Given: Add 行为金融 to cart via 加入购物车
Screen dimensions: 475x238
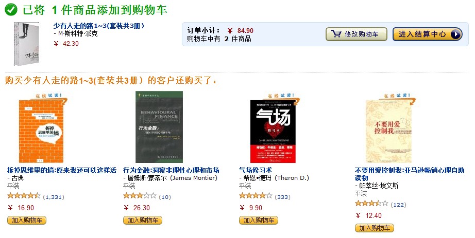Looking at the screenshot, I should [x=143, y=220].
